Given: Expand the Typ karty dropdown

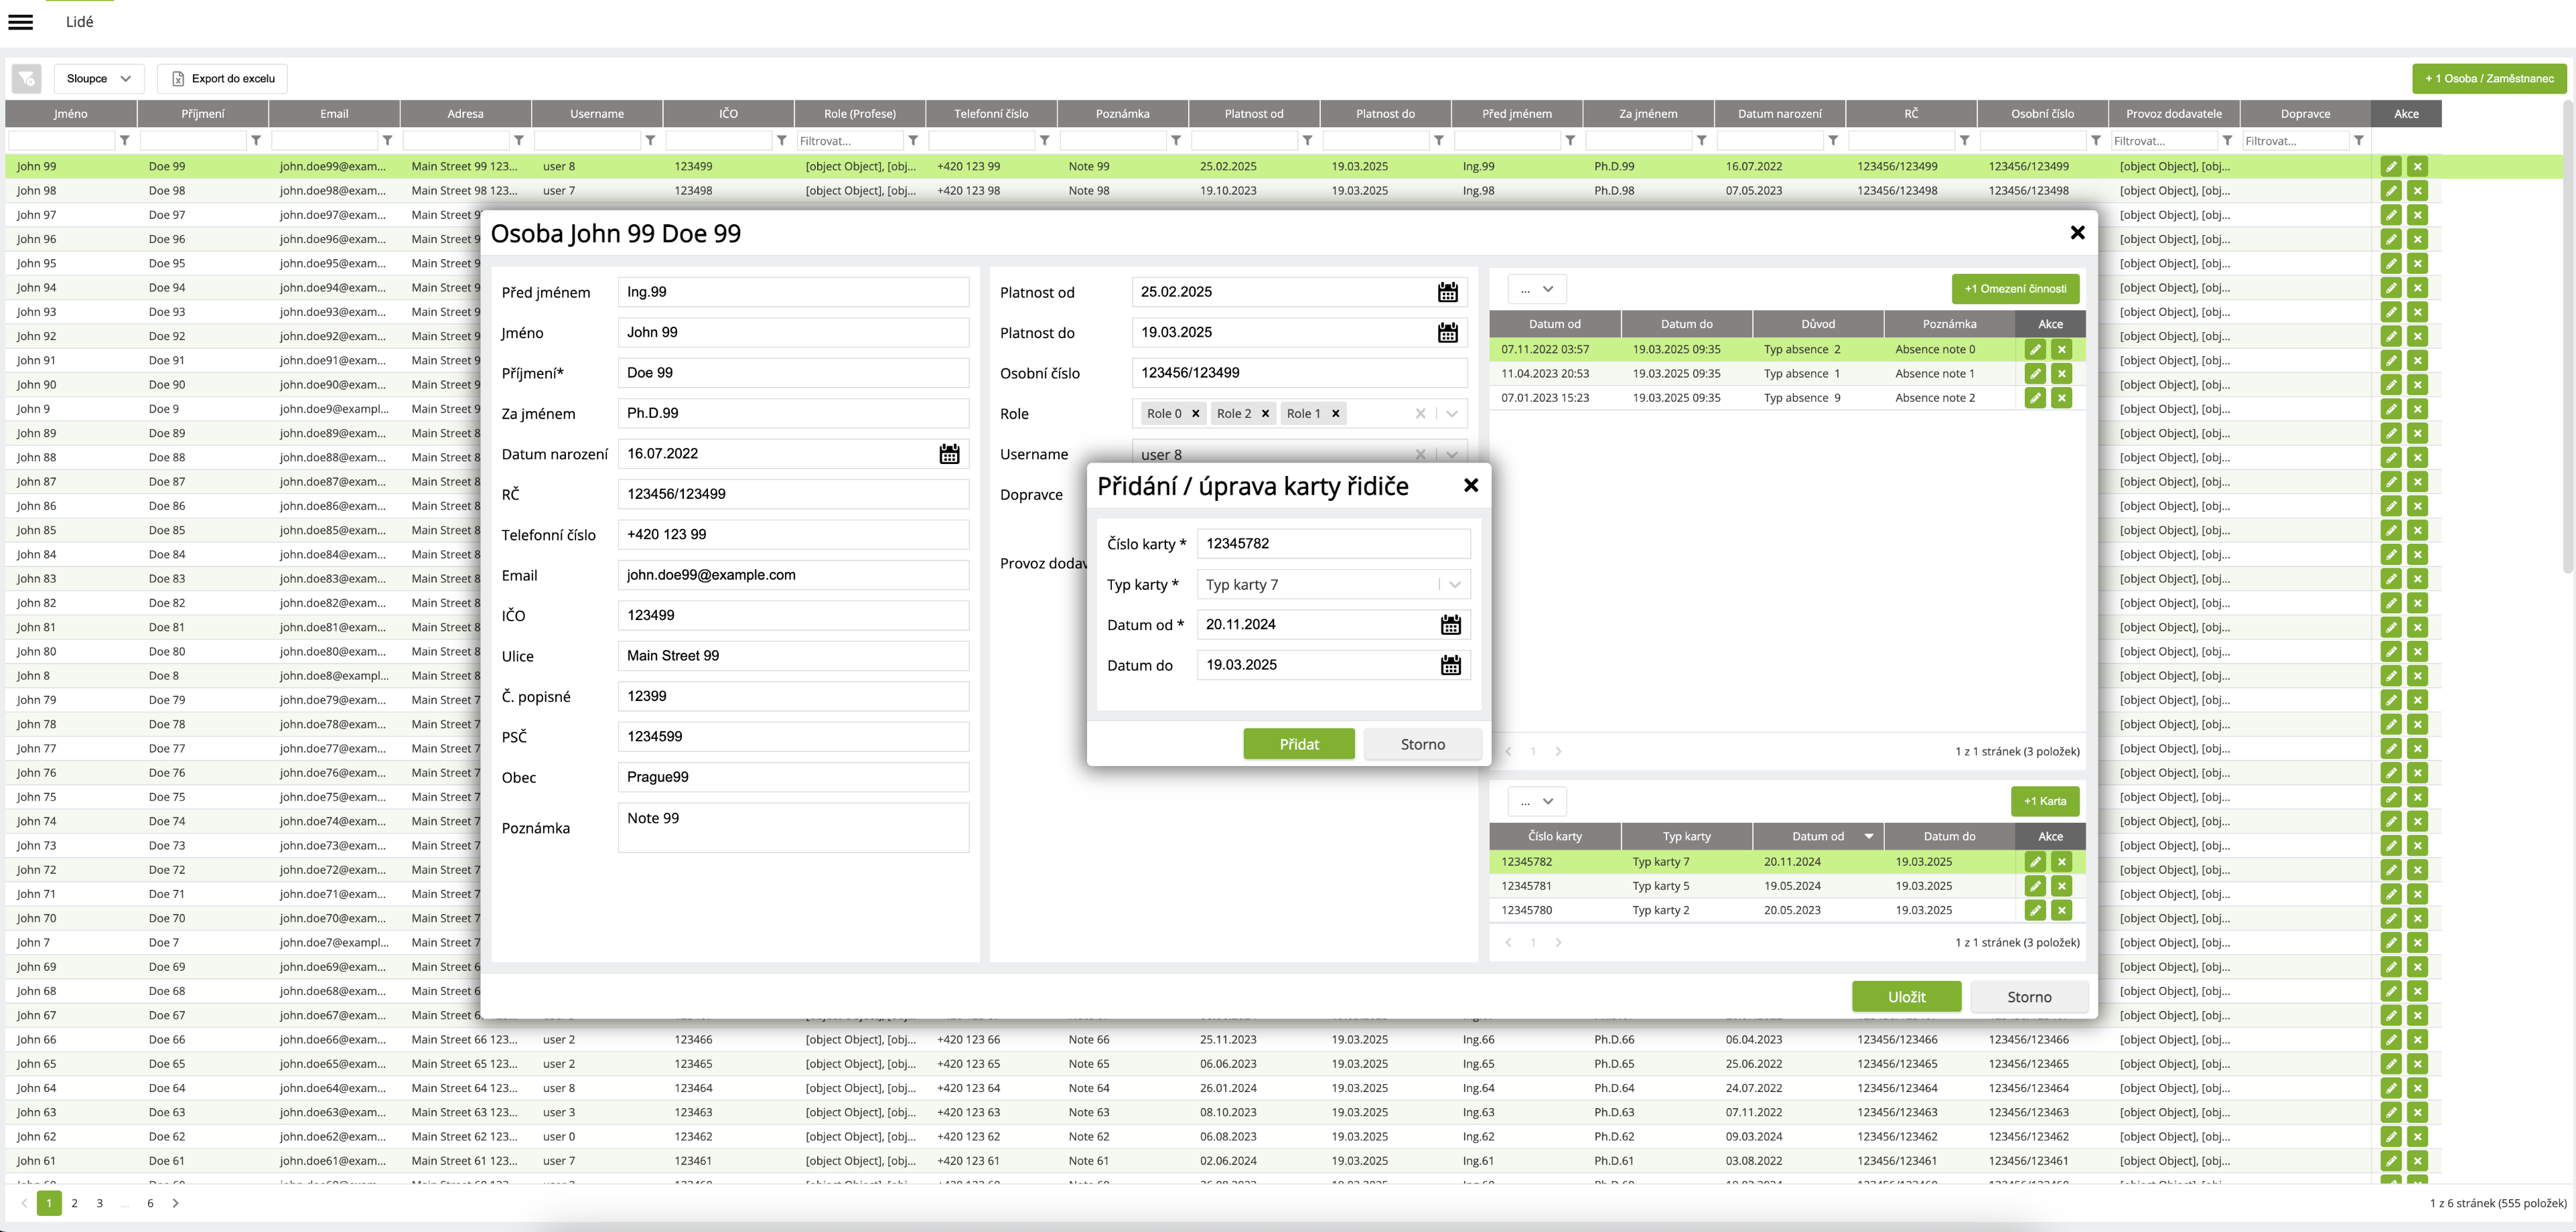Looking at the screenshot, I should (x=1455, y=585).
